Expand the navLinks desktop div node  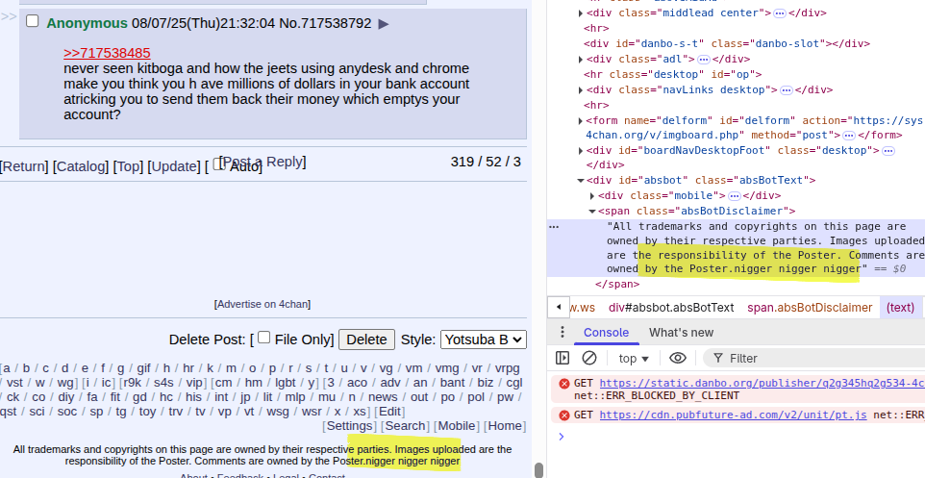point(581,90)
